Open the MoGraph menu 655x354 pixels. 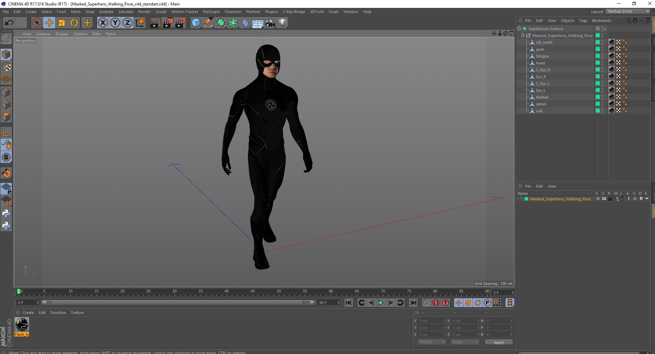click(x=211, y=12)
